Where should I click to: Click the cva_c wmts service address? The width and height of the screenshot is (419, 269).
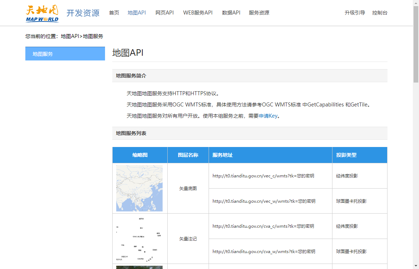coord(263,226)
